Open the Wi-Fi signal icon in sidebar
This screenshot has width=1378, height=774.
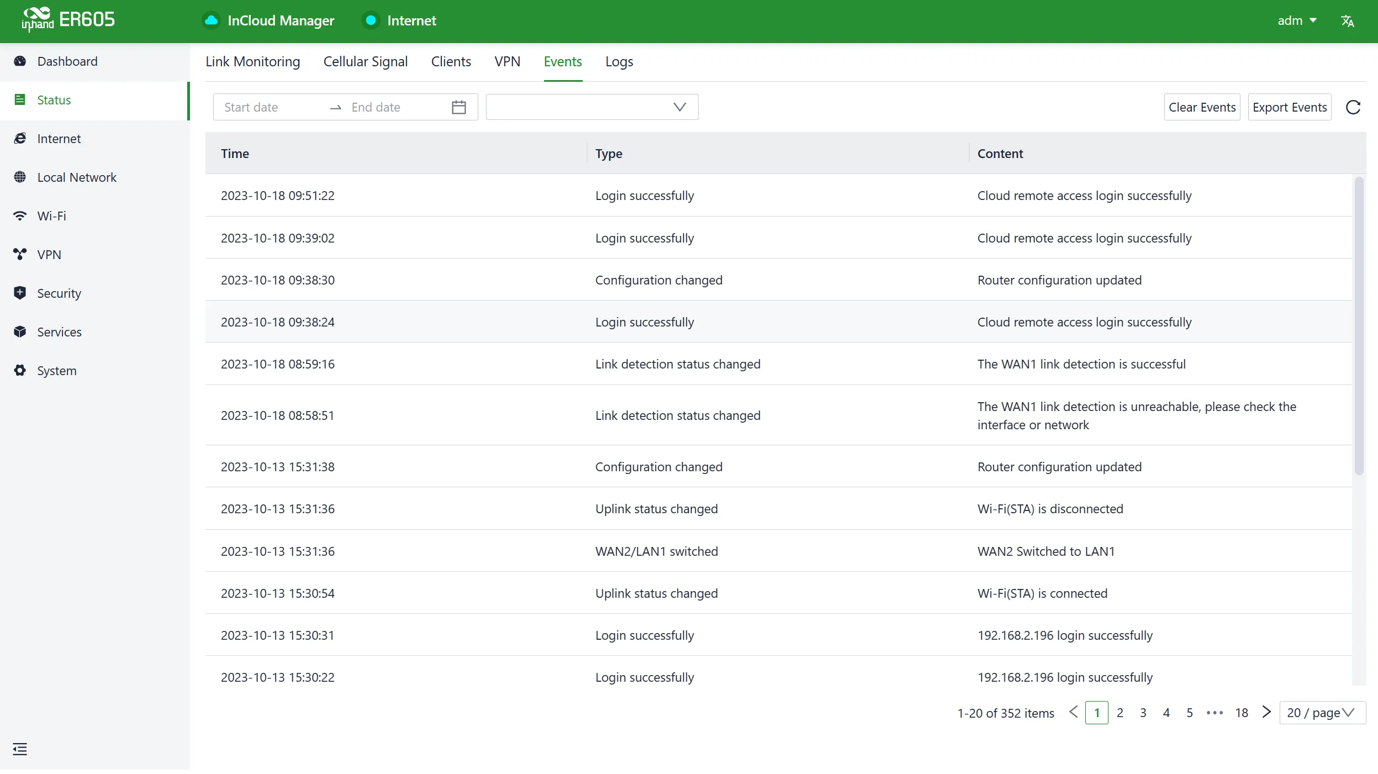tap(20, 216)
